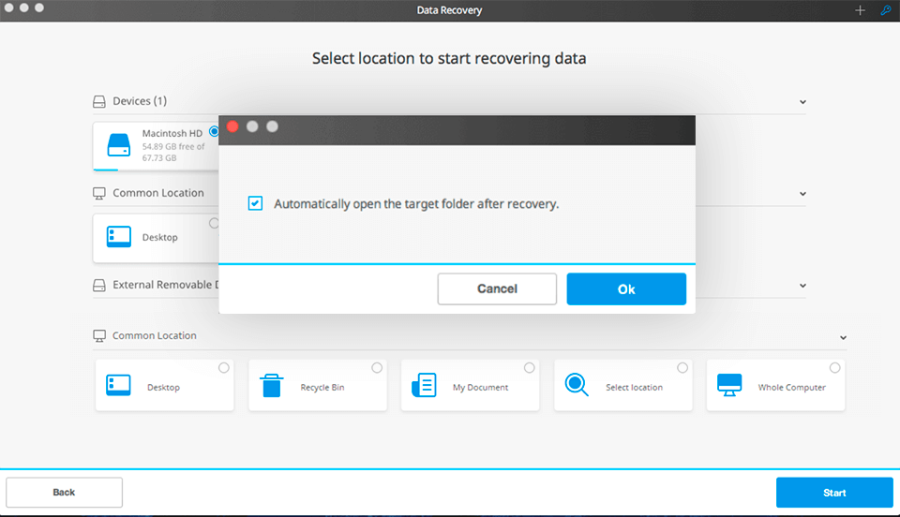The height and width of the screenshot is (517, 900).
Task: Click the Whole Computer label
Action: point(791,388)
